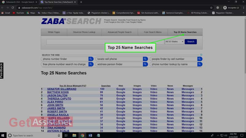Open the 'All 50 States' dropdown
246x138 pixels.
point(174,42)
